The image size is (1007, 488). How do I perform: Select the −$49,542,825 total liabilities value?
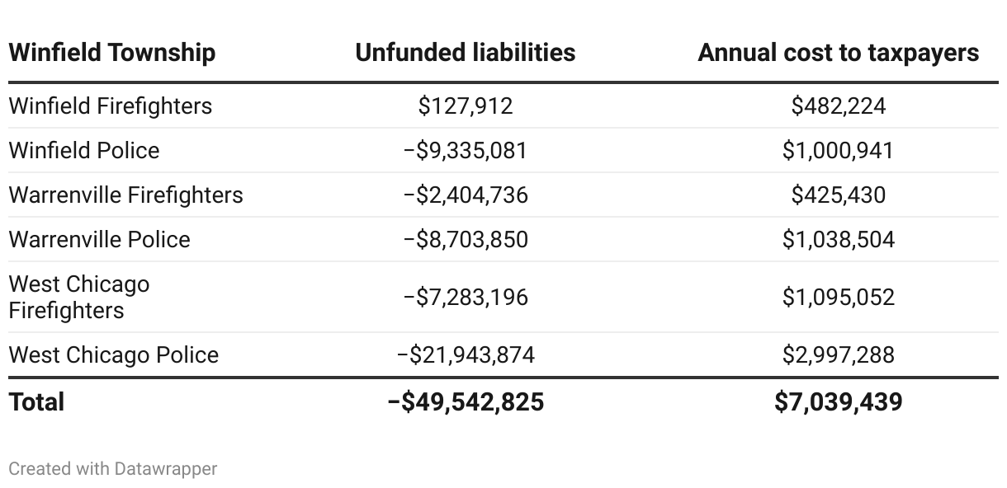pyautogui.click(x=466, y=402)
